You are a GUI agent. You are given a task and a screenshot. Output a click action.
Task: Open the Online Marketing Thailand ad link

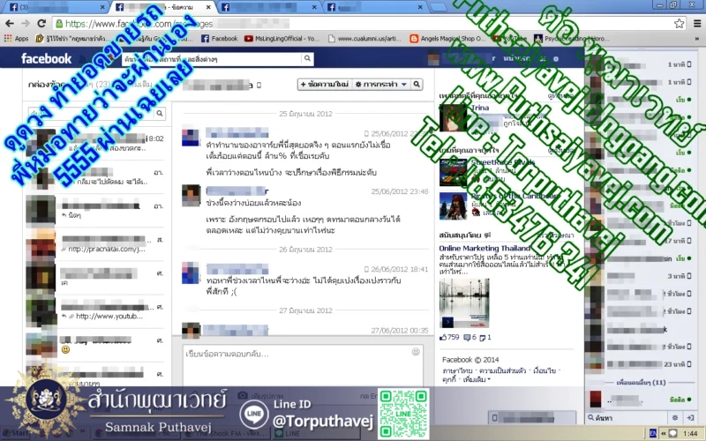pyautogui.click(x=484, y=249)
